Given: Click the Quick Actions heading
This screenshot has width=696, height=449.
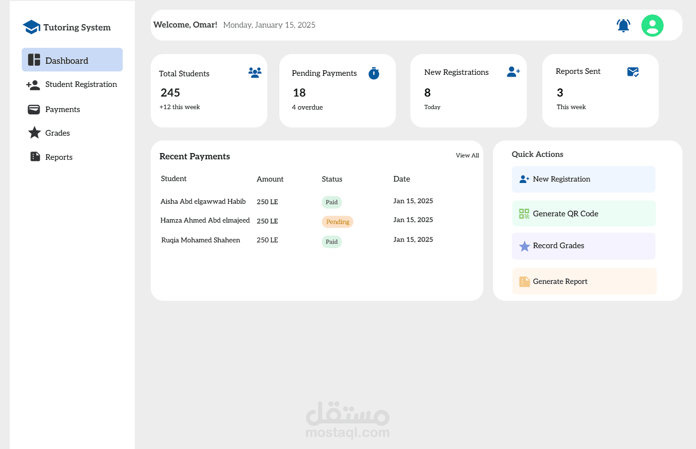Looking at the screenshot, I should 537,154.
